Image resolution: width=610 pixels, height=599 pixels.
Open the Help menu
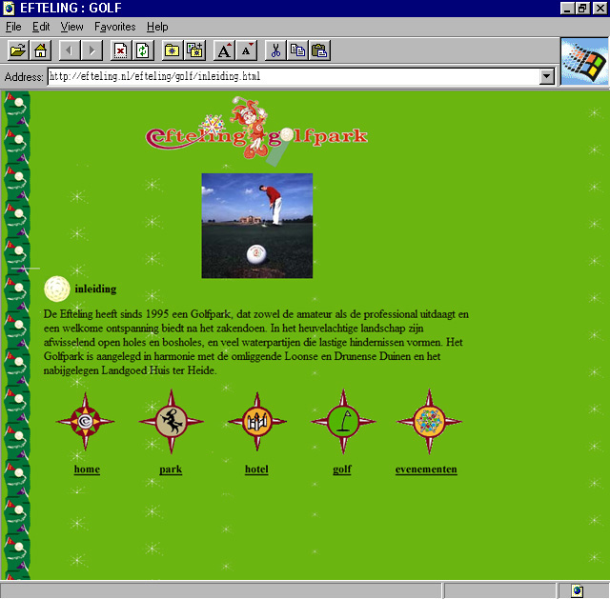pos(157,27)
